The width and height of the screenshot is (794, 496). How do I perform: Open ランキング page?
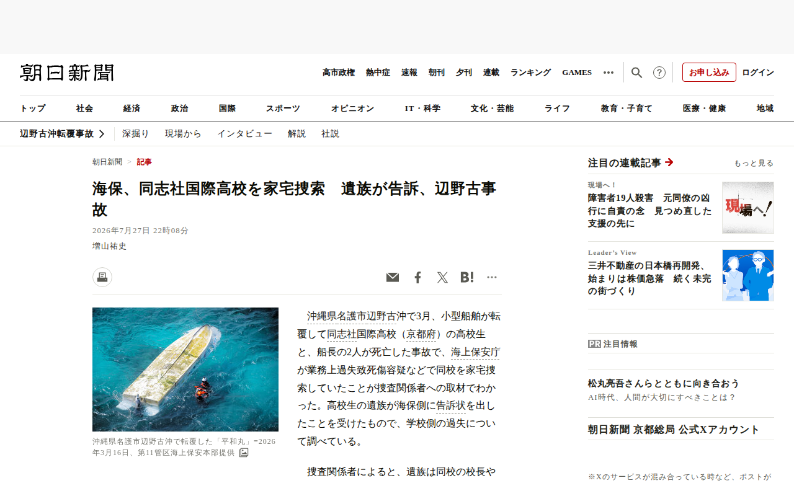pos(530,73)
